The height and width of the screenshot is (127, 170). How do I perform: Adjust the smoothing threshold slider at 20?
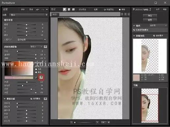click(x=27, y=35)
